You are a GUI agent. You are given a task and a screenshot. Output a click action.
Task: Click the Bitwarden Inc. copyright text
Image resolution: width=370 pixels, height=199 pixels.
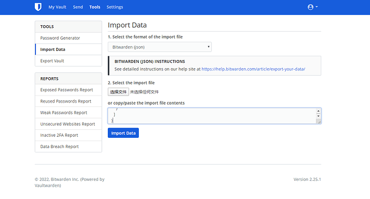coord(70,182)
